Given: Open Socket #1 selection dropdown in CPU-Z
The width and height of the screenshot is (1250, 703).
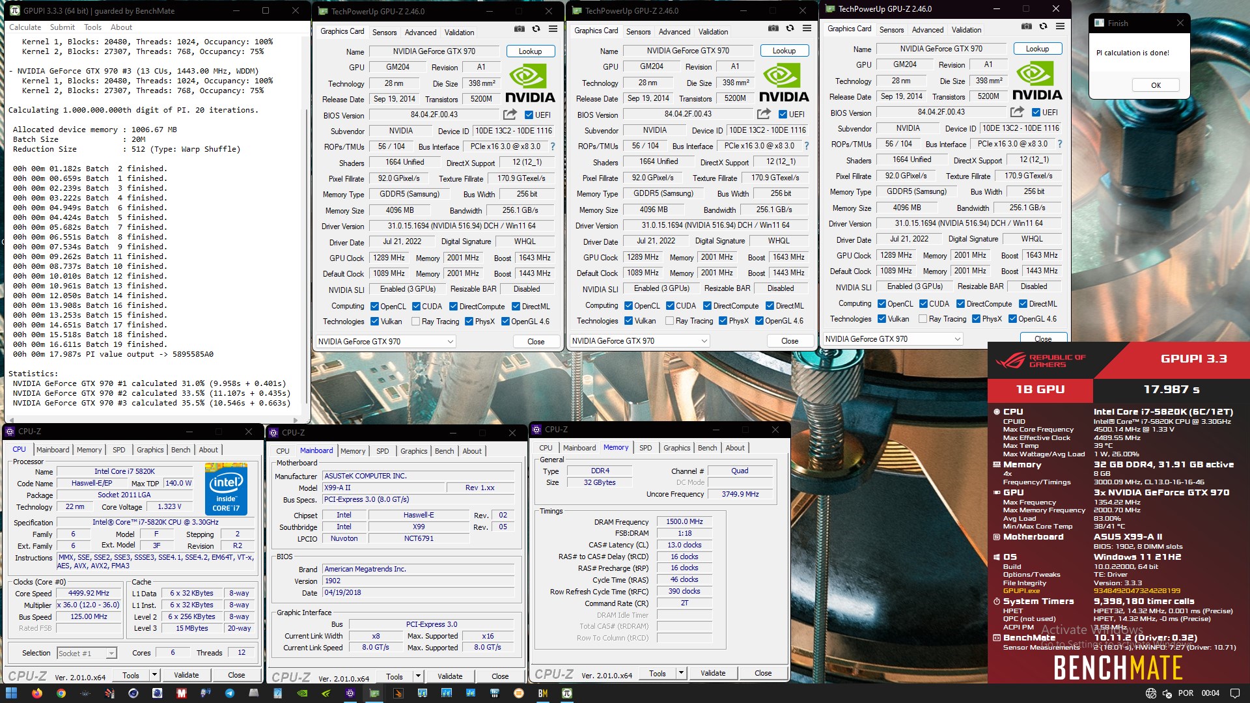Looking at the screenshot, I should [x=87, y=654].
